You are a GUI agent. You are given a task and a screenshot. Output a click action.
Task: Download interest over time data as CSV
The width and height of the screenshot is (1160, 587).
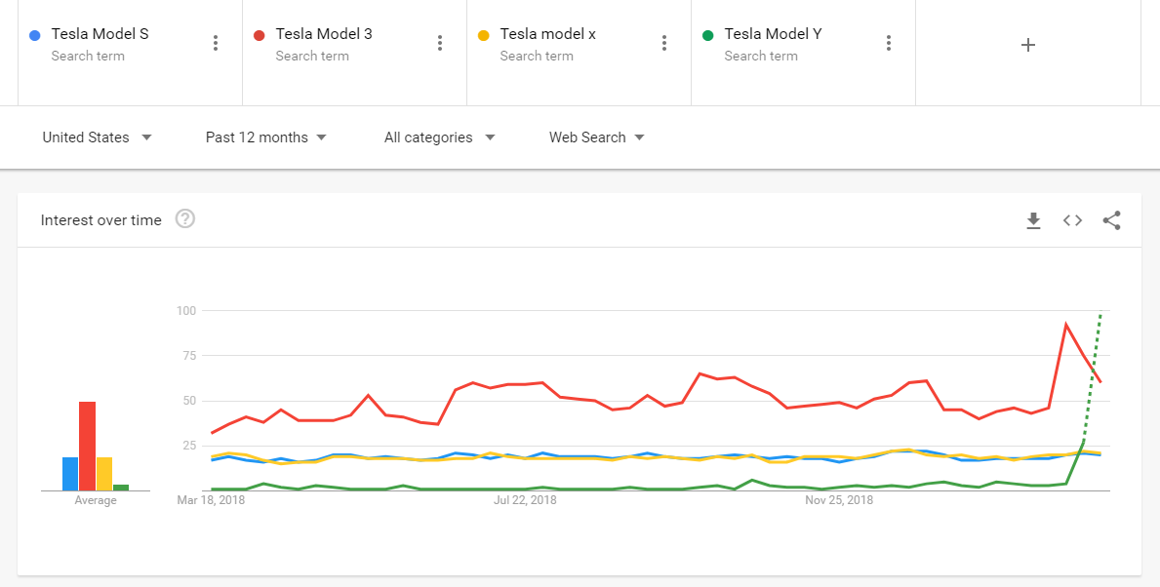[1033, 221]
